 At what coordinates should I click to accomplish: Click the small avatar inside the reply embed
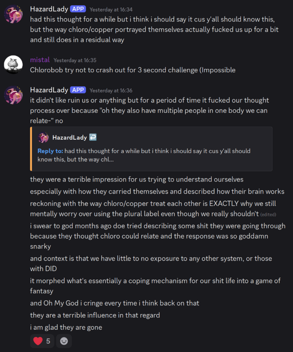(x=43, y=138)
